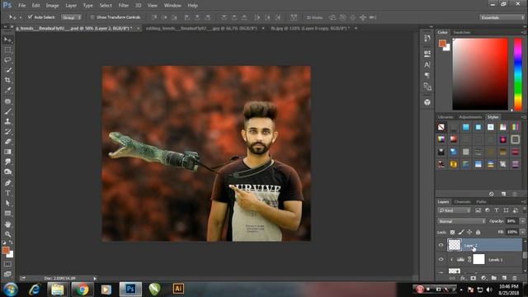Select the Clone Stamp tool
Image resolution: width=528 pixels, height=297 pixels.
coord(7,121)
